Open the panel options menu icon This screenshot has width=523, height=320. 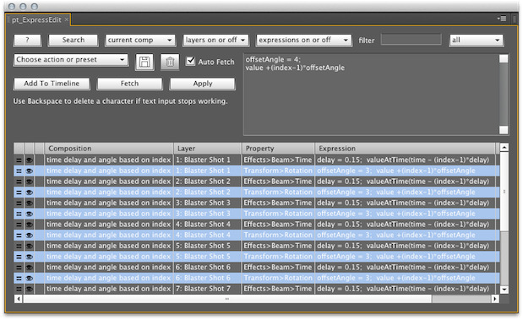point(503,19)
